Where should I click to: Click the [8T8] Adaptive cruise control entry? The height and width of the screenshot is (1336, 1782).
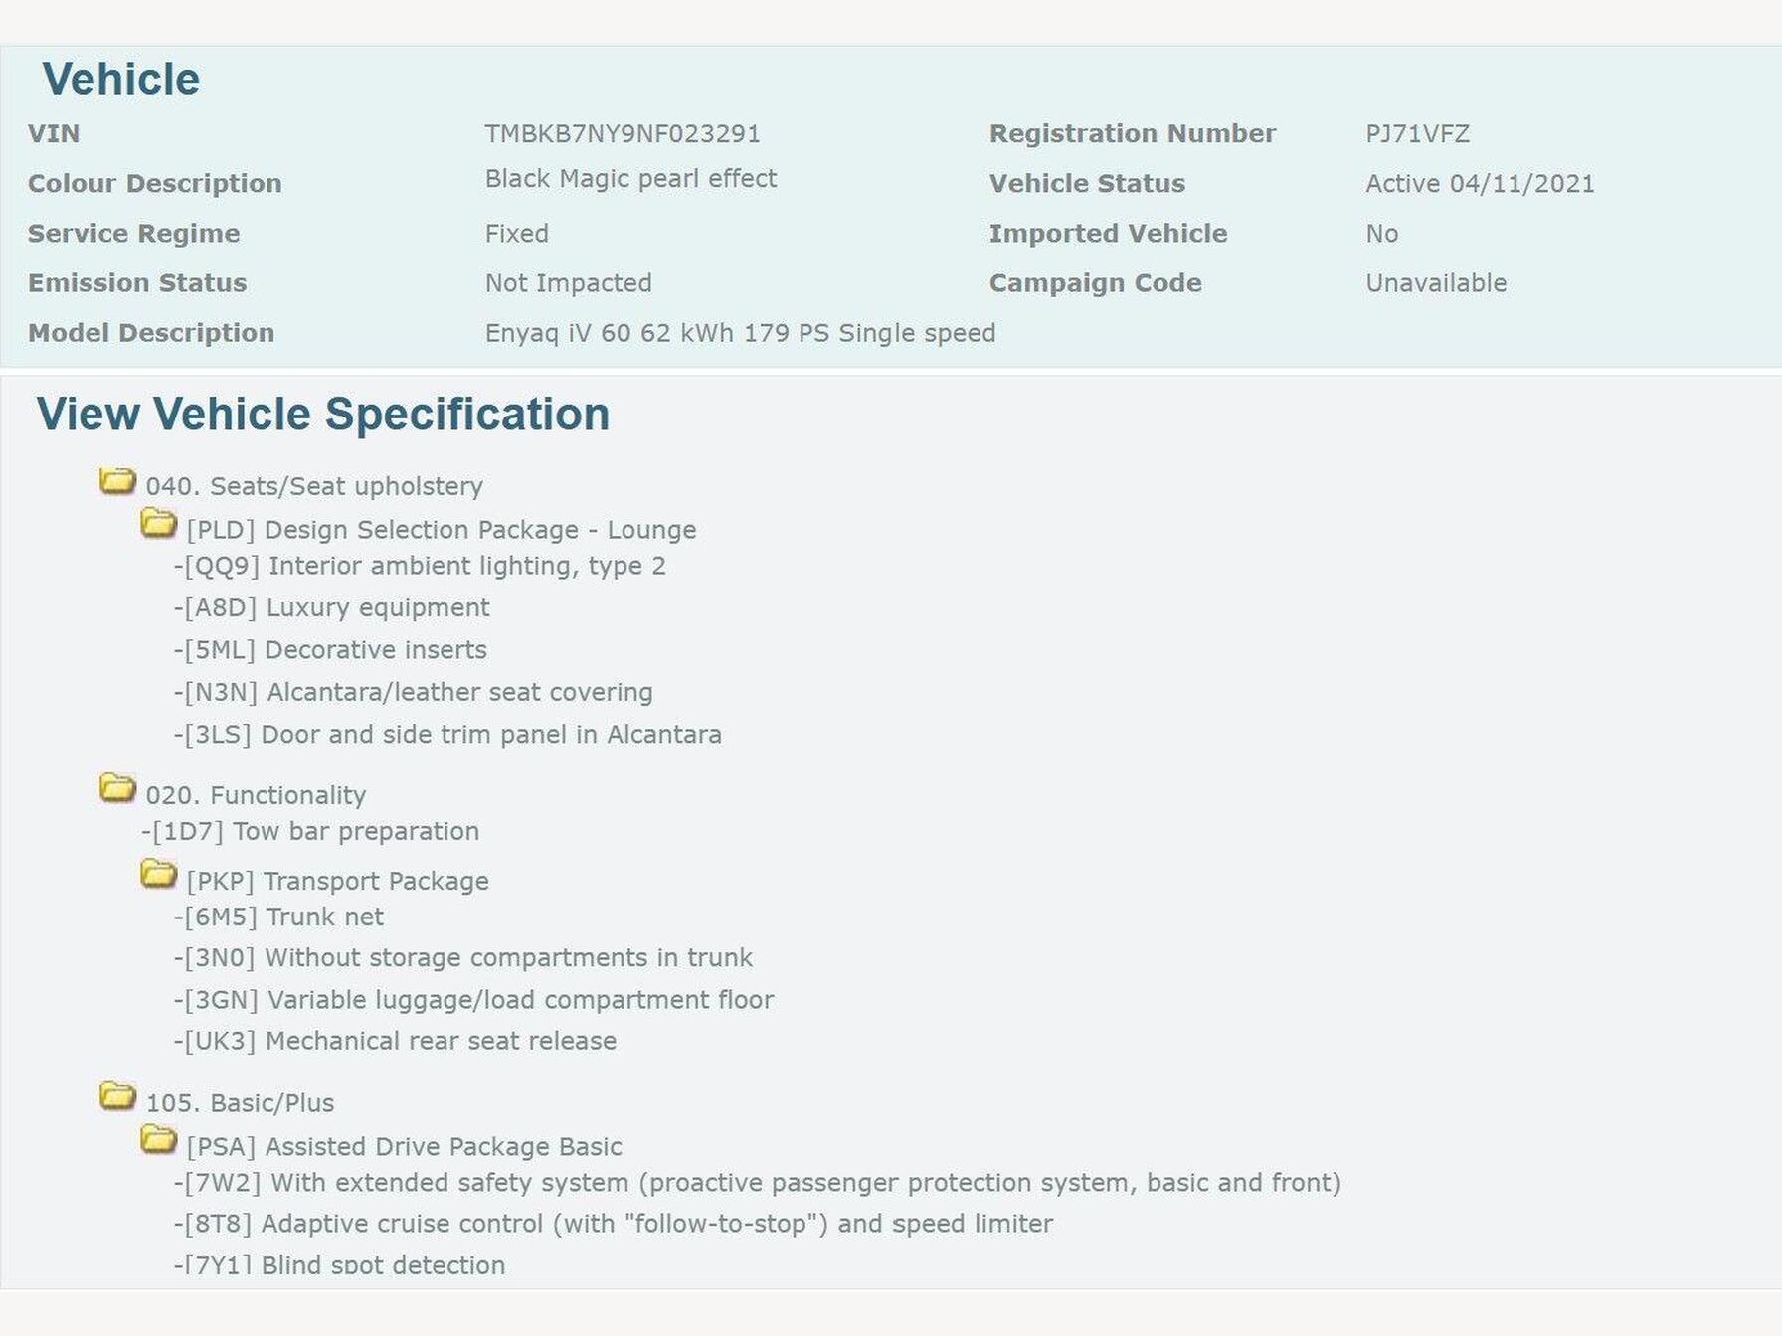pyautogui.click(x=614, y=1224)
